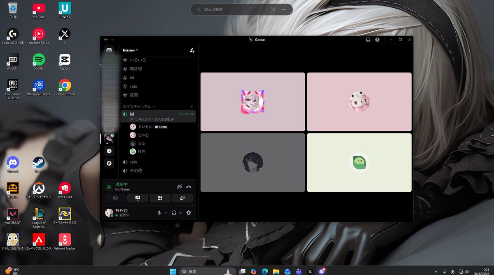494x275 pixels.
Task: Open Riot Client desktop shortcut
Action: point(65,190)
